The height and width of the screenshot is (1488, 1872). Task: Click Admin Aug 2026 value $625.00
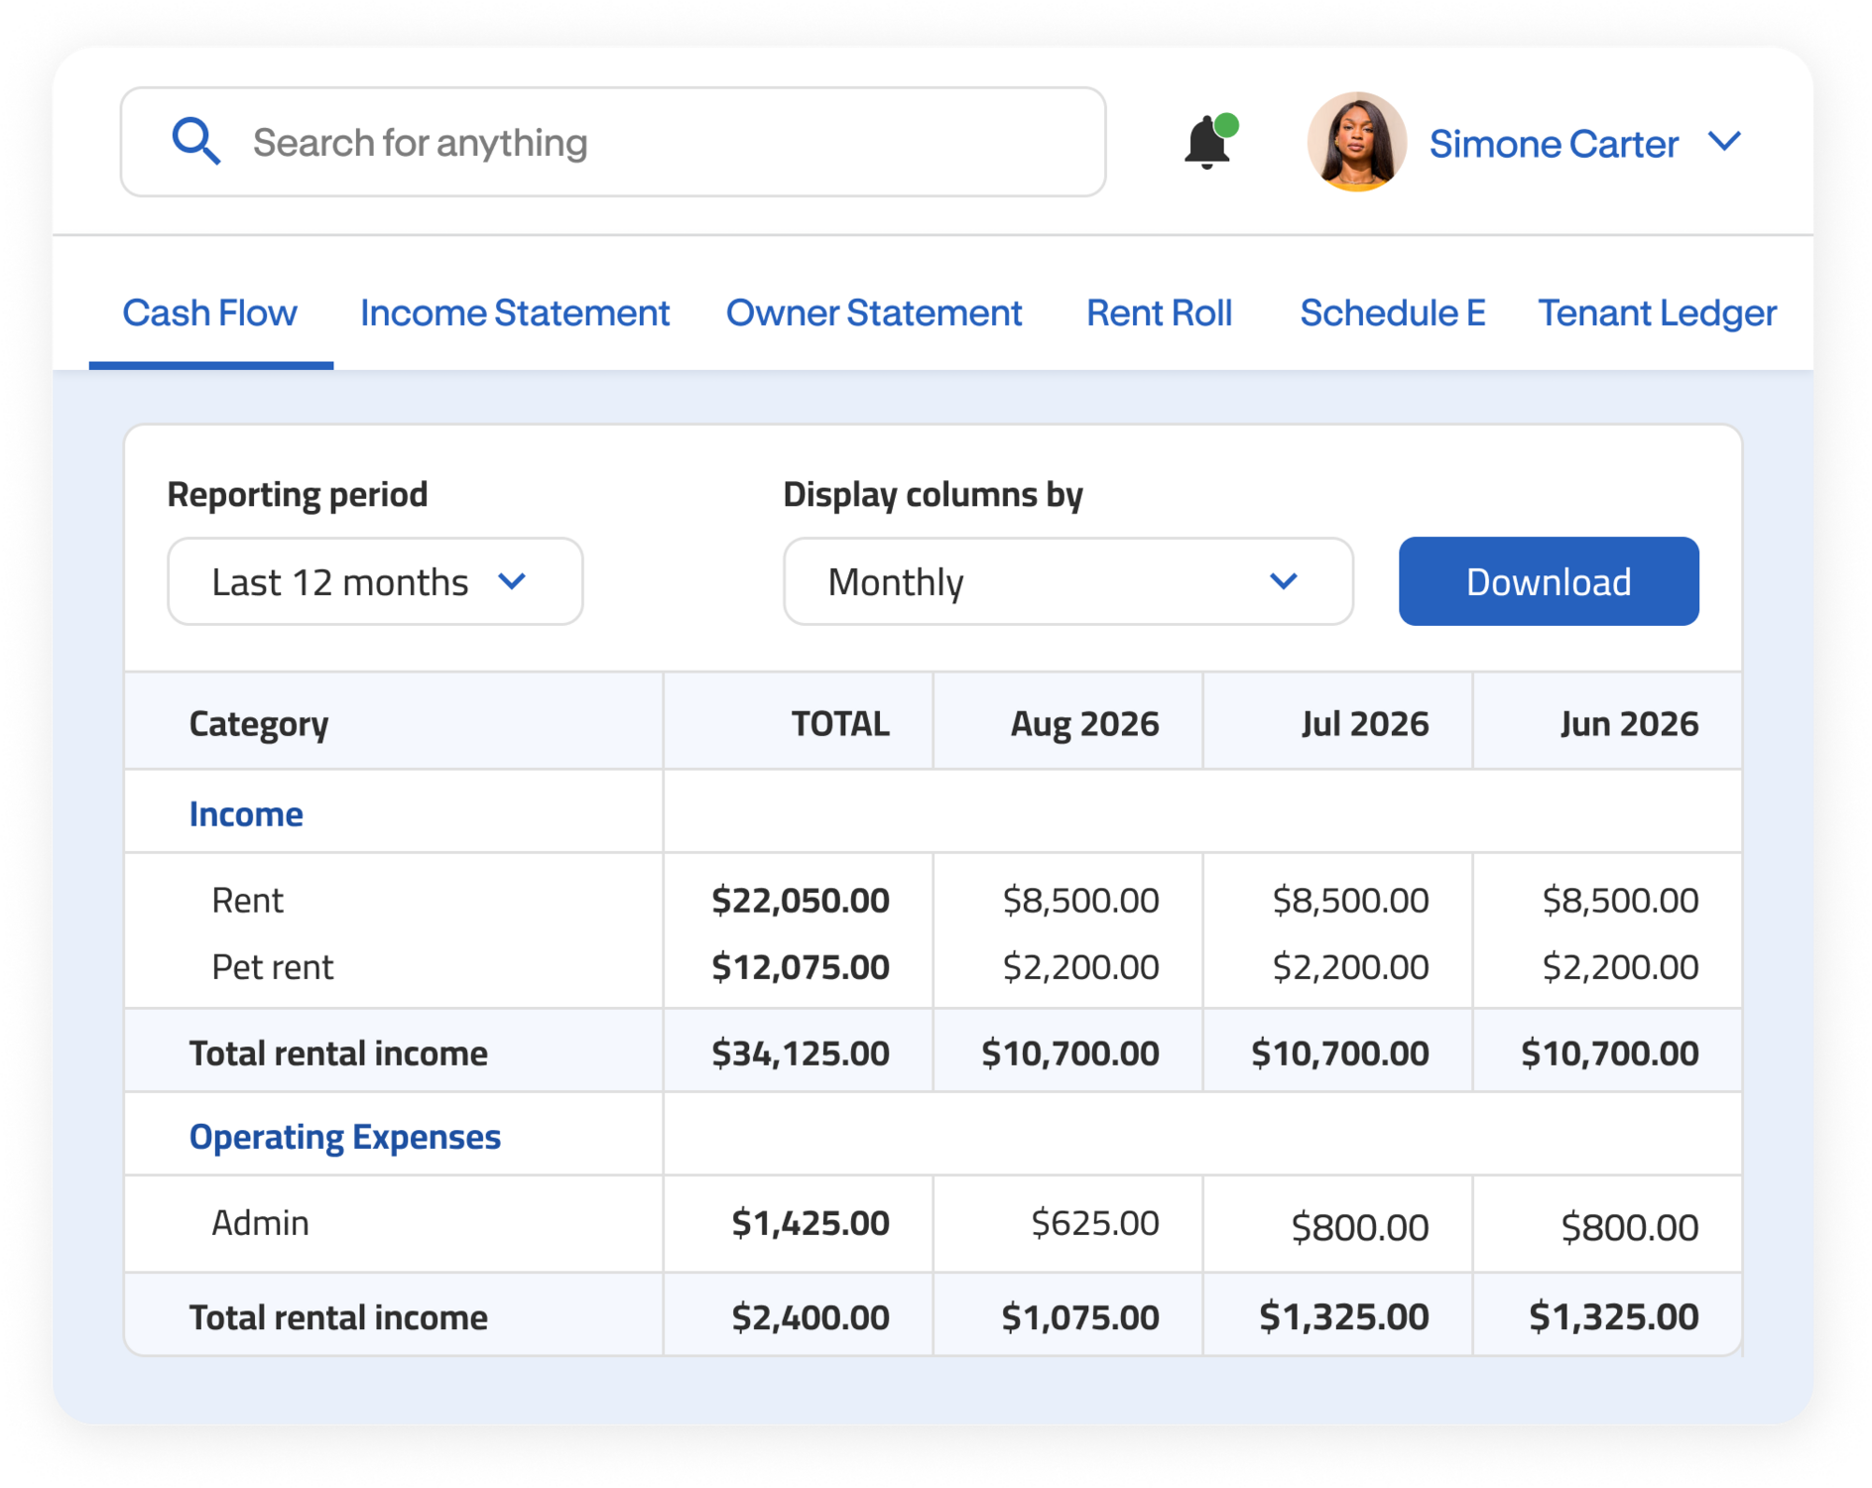click(1095, 1222)
